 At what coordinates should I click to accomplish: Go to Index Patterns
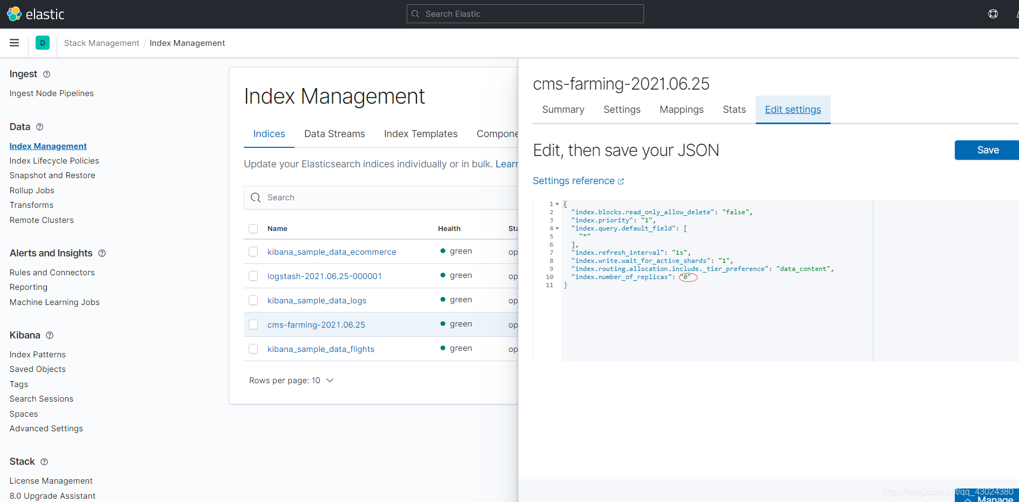click(x=37, y=355)
